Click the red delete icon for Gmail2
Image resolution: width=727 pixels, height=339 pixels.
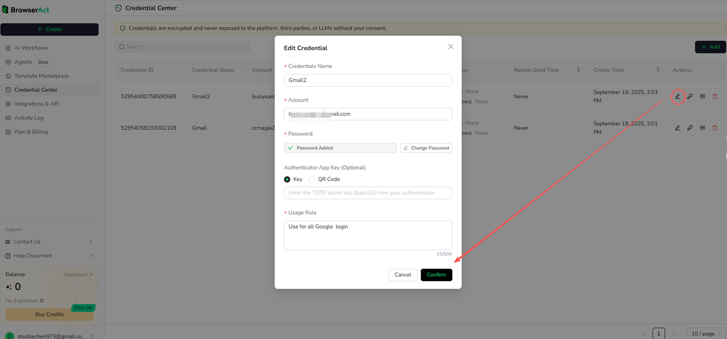pyautogui.click(x=715, y=96)
